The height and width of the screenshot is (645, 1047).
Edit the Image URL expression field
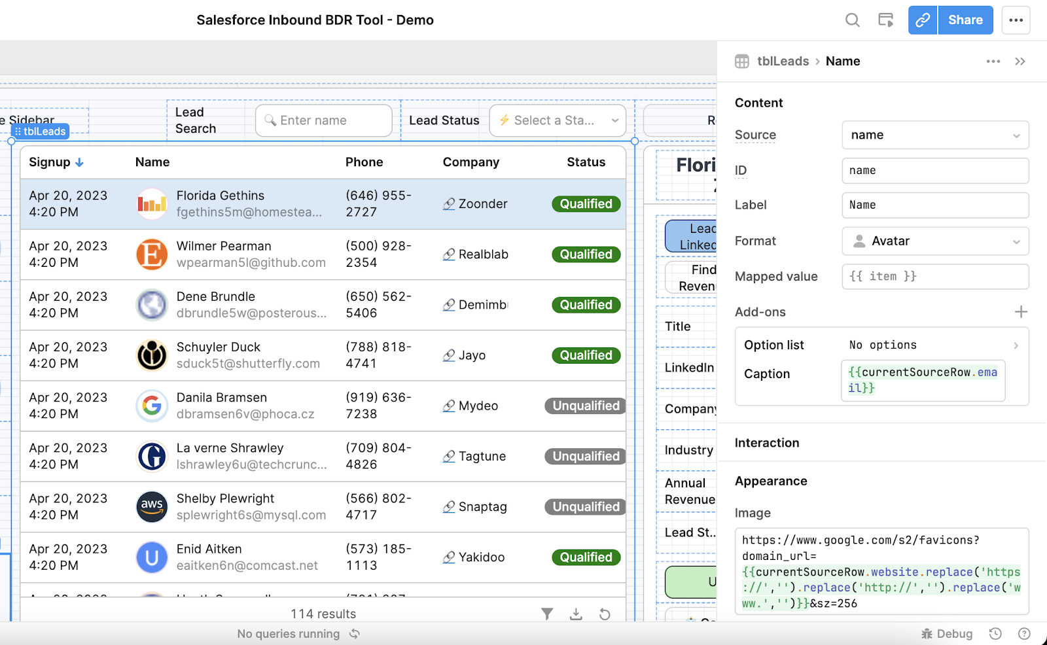881,572
